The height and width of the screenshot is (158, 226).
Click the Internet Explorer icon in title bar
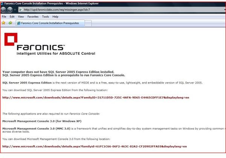[x=2, y=3]
